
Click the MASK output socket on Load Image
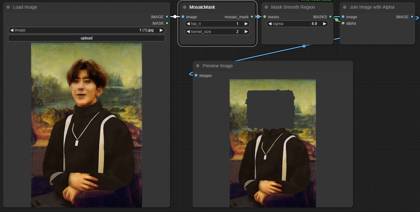pyautogui.click(x=167, y=23)
